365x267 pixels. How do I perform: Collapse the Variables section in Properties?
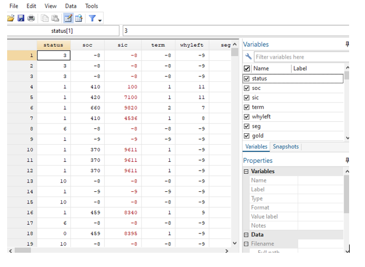coord(246,172)
